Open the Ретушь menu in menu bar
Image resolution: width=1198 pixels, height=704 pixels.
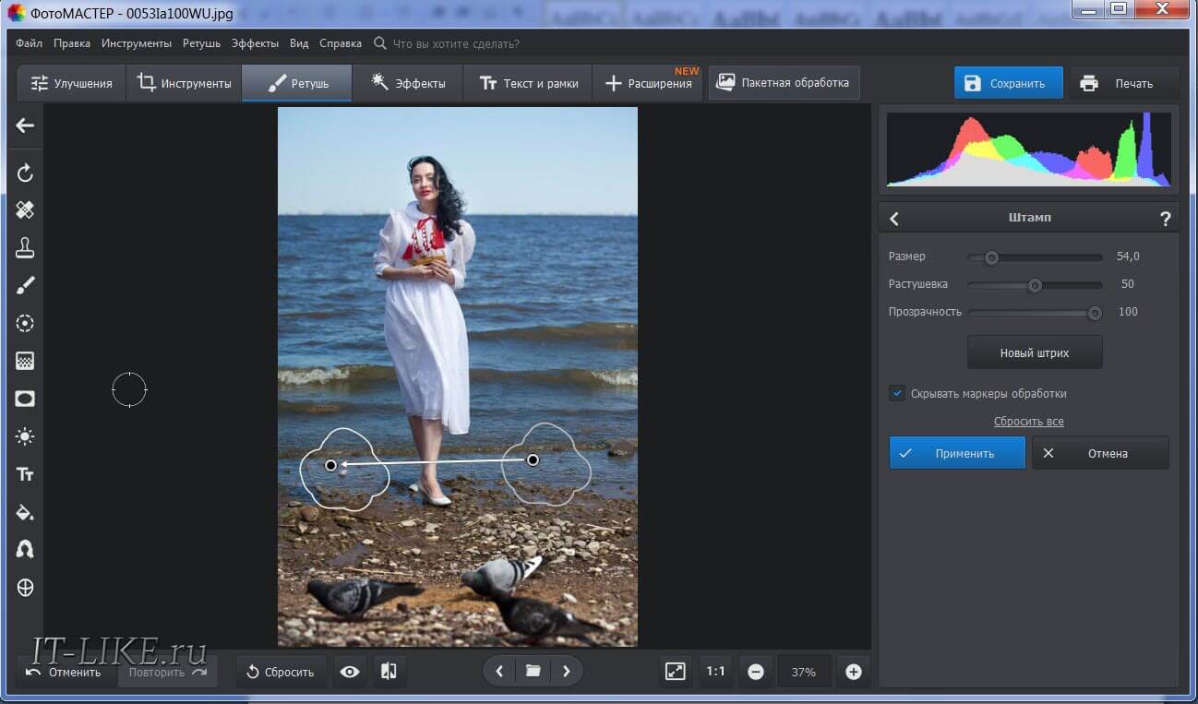[x=201, y=43]
